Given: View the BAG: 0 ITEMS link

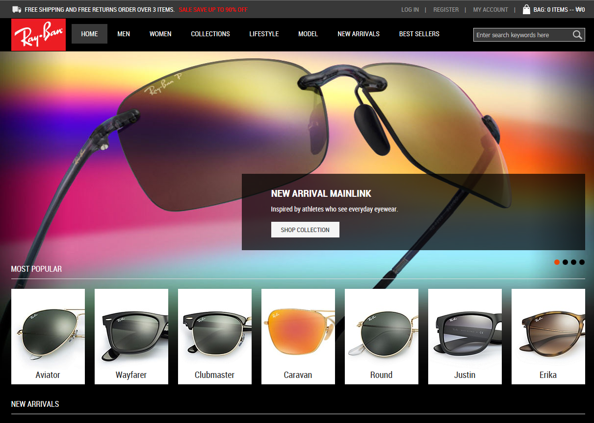Looking at the screenshot, I should [559, 9].
